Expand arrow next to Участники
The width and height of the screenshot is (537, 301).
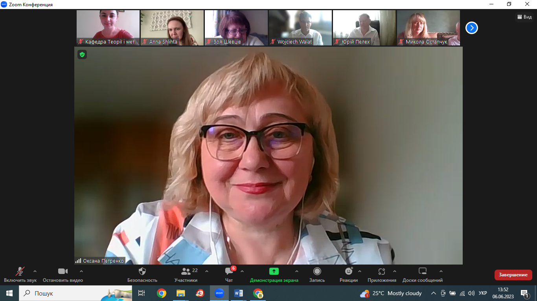coord(207,271)
